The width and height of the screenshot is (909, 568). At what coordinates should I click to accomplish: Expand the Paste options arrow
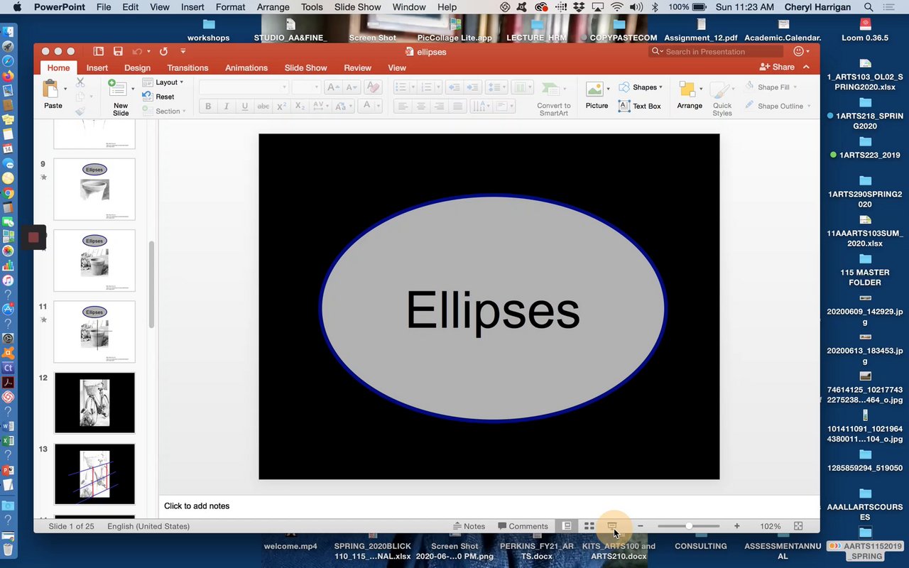click(x=65, y=89)
